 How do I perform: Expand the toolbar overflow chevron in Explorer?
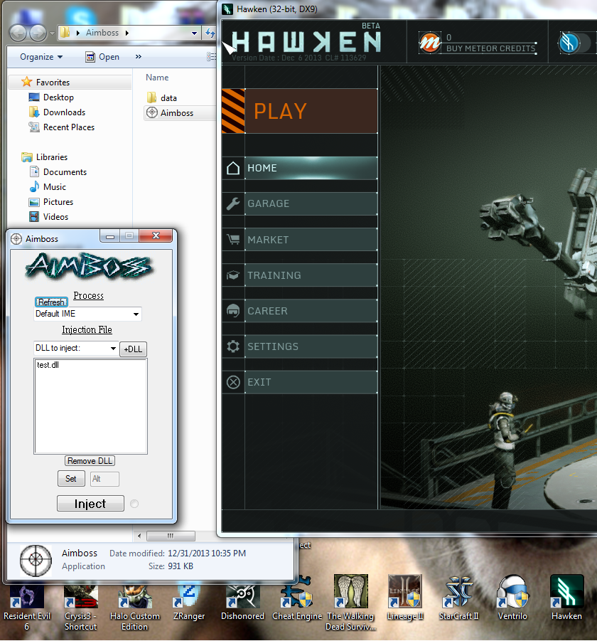(x=139, y=56)
